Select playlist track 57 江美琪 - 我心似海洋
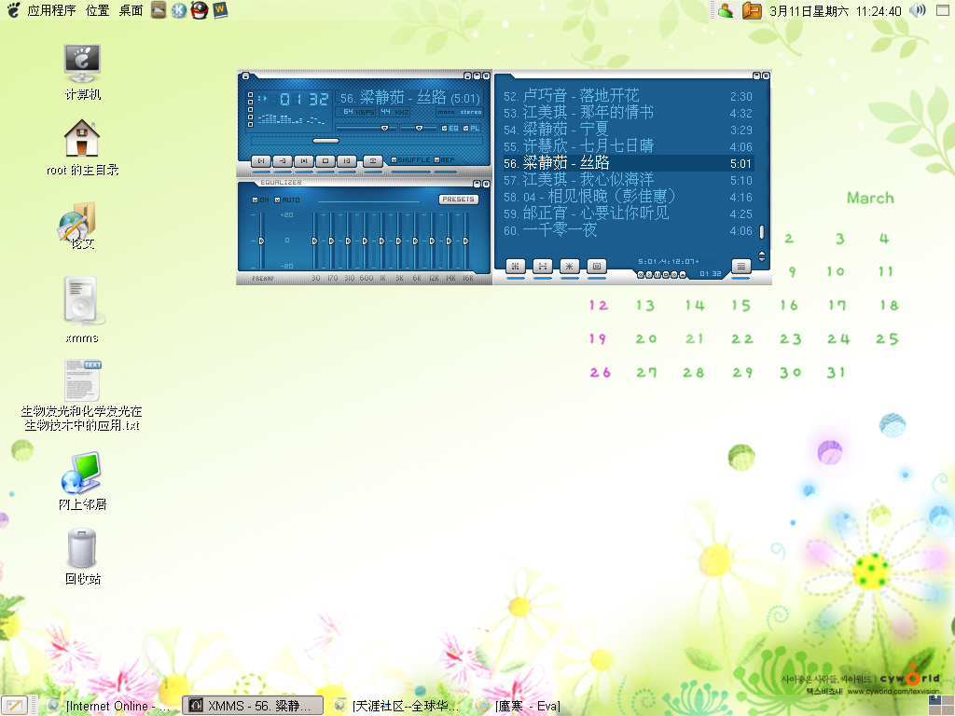 point(628,180)
